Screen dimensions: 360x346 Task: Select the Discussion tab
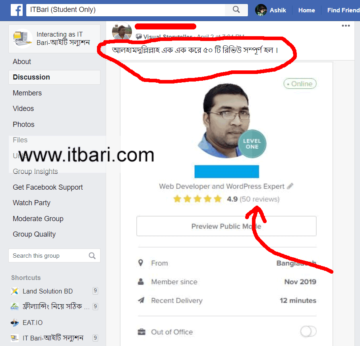pos(54,77)
